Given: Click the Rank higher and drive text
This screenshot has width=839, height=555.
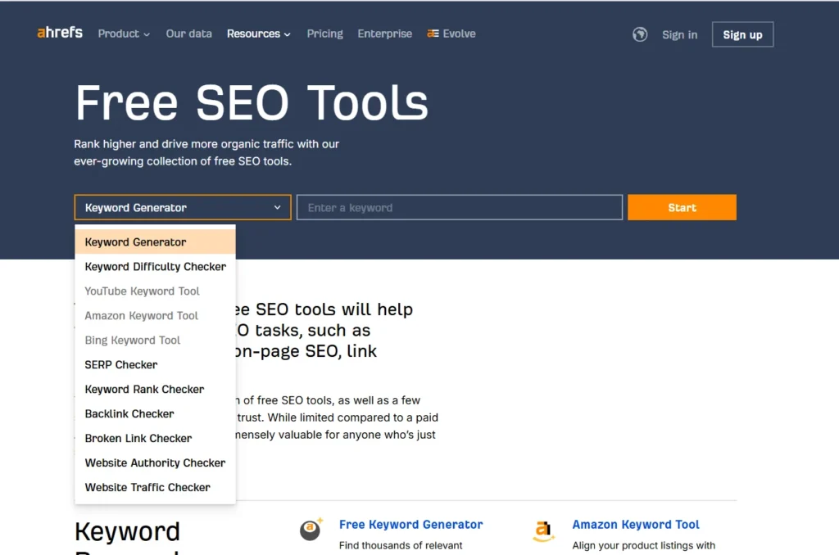Looking at the screenshot, I should pos(206,152).
